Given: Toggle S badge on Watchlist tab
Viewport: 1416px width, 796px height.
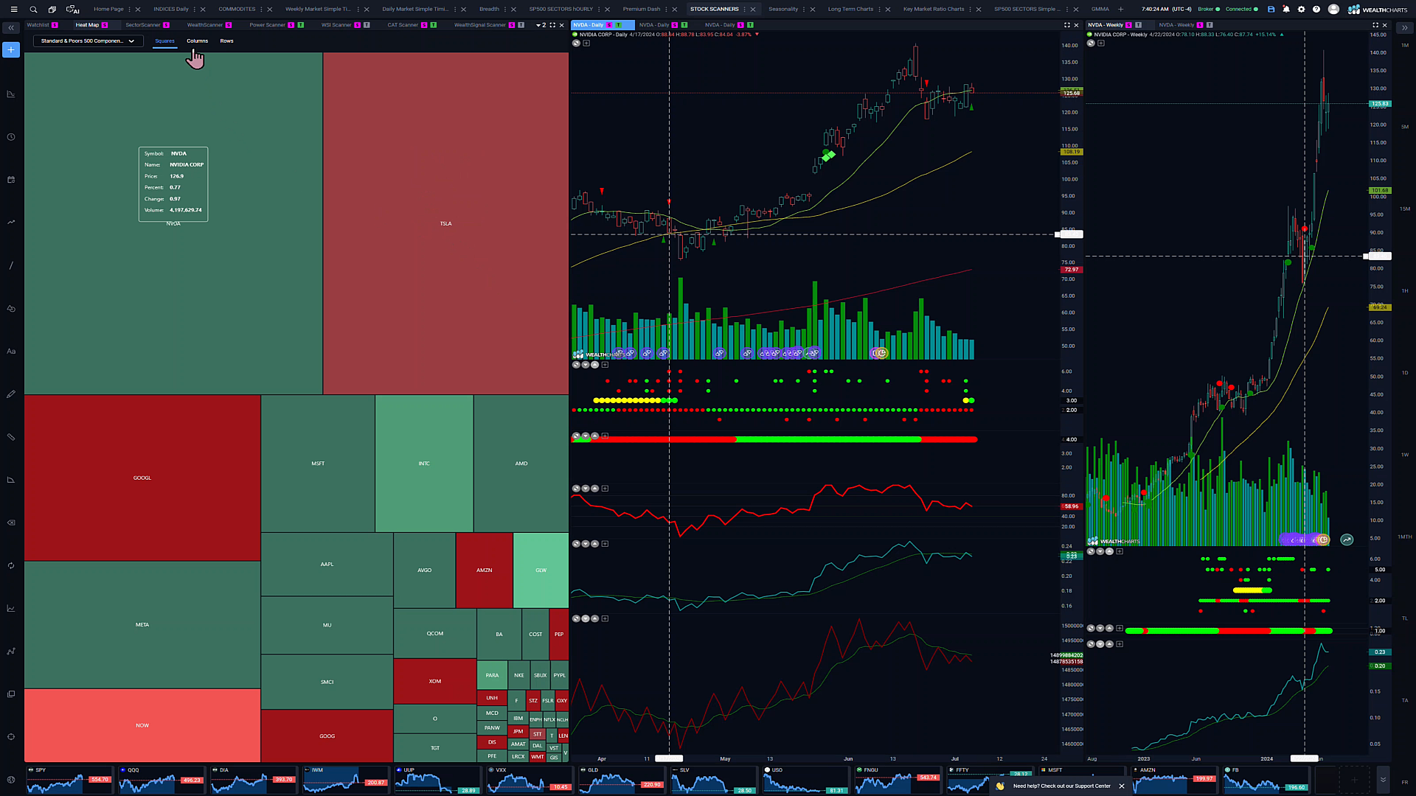Looking at the screenshot, I should pyautogui.click(x=55, y=25).
